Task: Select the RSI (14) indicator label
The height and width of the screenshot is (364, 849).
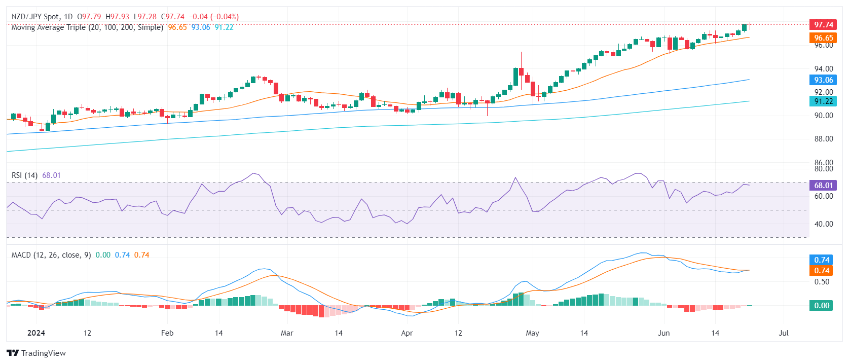Action: click(x=24, y=175)
